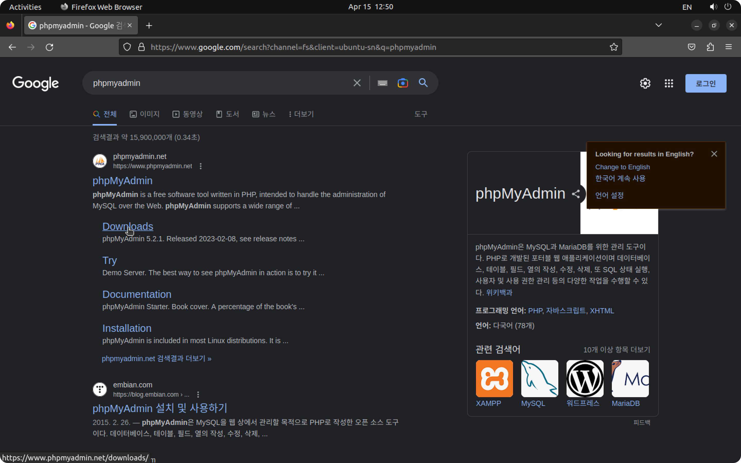Switch to the 뉴스 tab

264,114
